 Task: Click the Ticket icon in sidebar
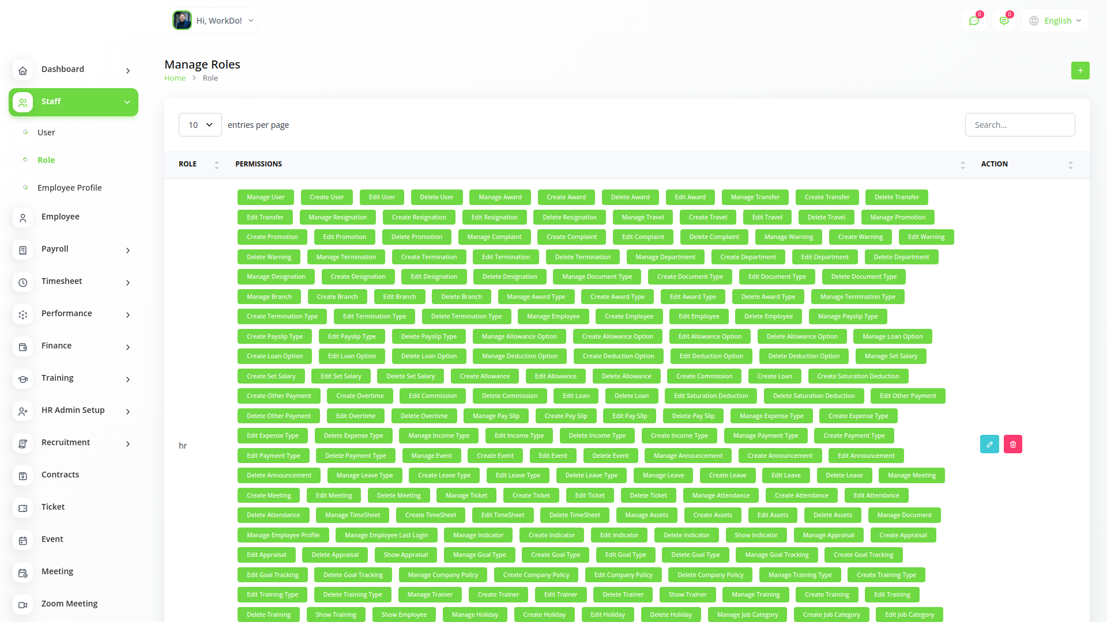pos(22,508)
